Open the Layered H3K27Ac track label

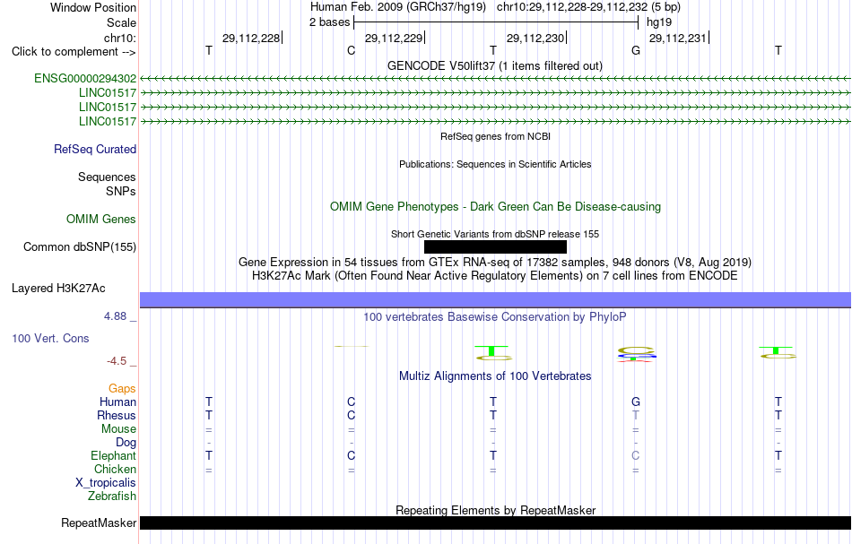[58, 289]
